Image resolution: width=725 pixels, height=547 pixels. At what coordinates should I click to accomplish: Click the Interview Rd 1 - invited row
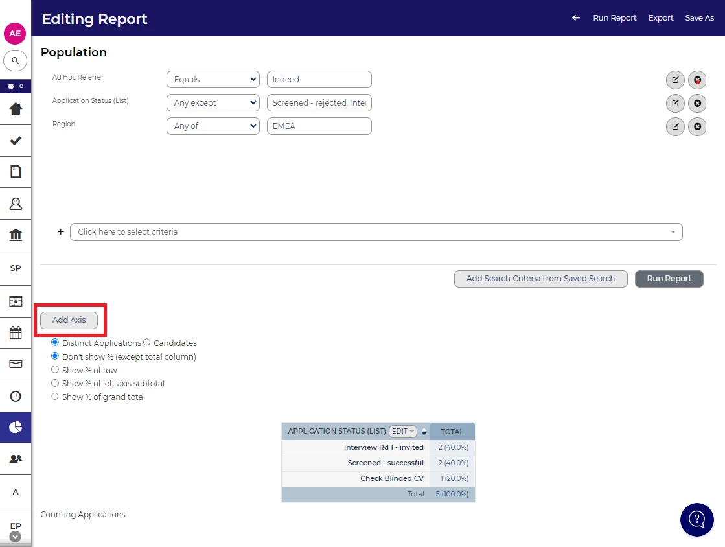coord(378,448)
